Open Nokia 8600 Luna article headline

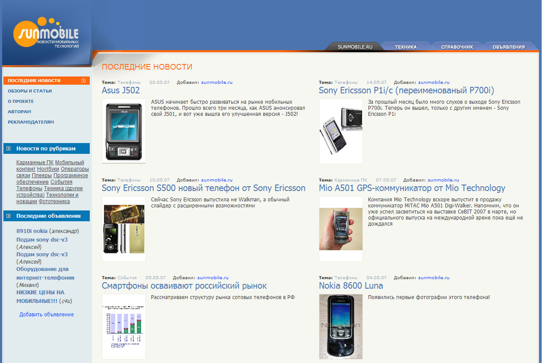tap(351, 286)
